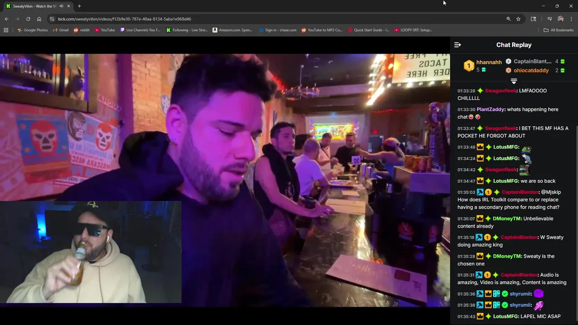Click CaptainBlanton username at 01:35:03
578x325 pixels.
tap(520, 192)
